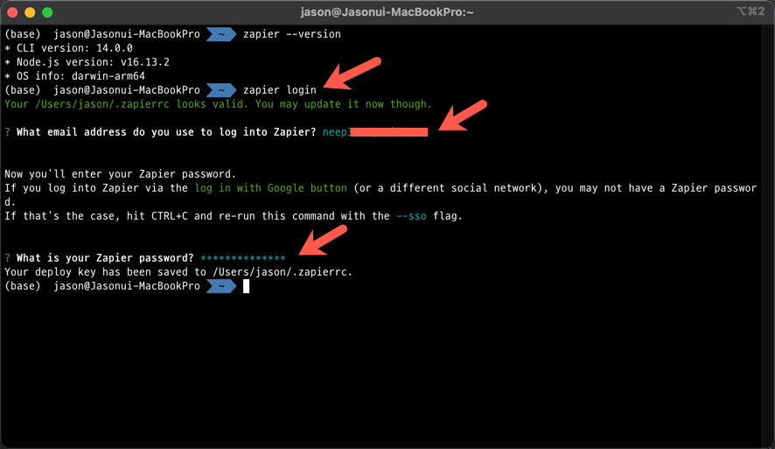Click the blue tilde prompt segment on last line
775x449 pixels.
coord(221,286)
